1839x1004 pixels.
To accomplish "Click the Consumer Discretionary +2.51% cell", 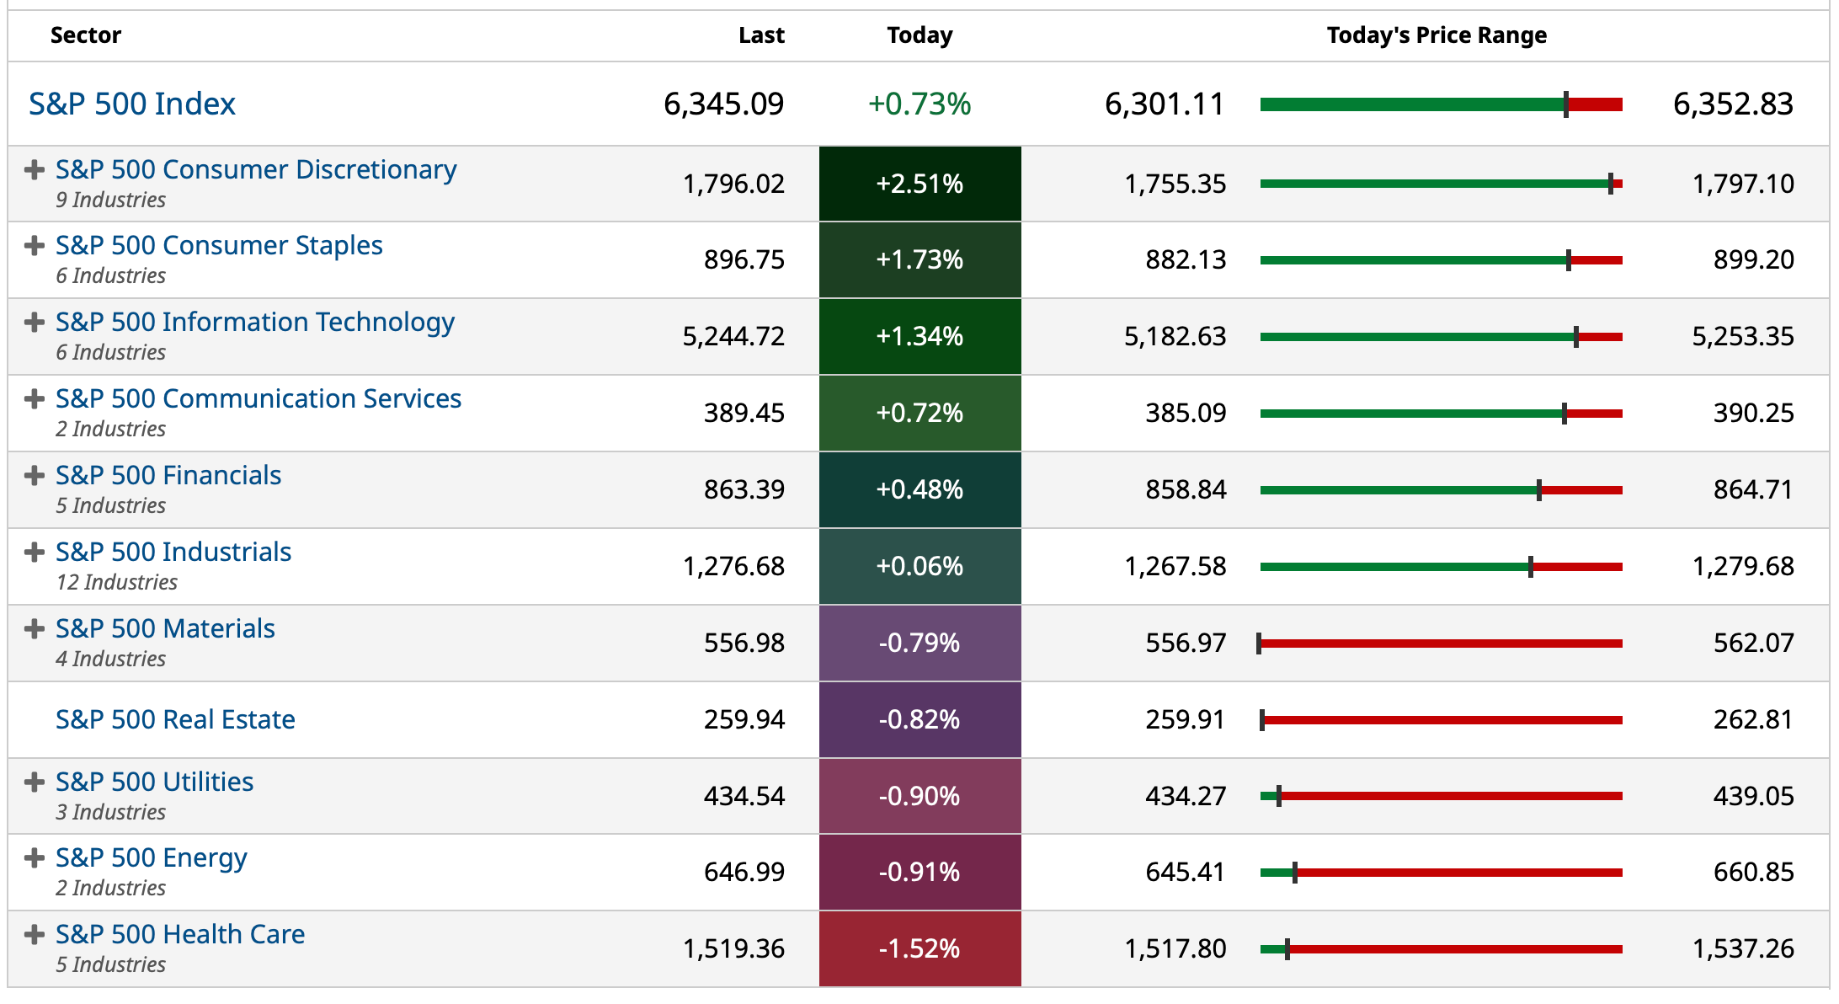I will pos(919,184).
